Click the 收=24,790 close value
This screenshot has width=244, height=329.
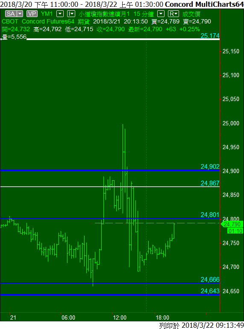click(111, 29)
